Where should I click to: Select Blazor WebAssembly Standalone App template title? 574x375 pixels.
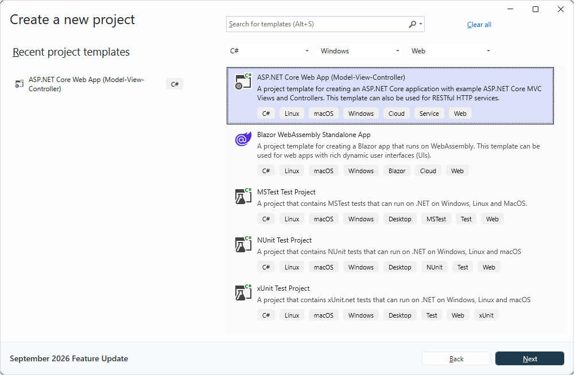click(314, 135)
